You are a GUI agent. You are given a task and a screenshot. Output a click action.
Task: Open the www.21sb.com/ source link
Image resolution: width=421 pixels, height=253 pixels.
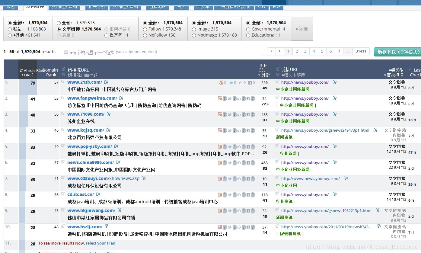pos(85,82)
